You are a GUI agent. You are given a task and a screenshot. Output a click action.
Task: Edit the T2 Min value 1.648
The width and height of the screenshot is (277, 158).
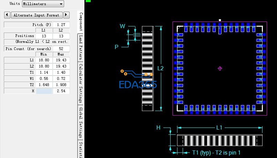coord(44,85)
